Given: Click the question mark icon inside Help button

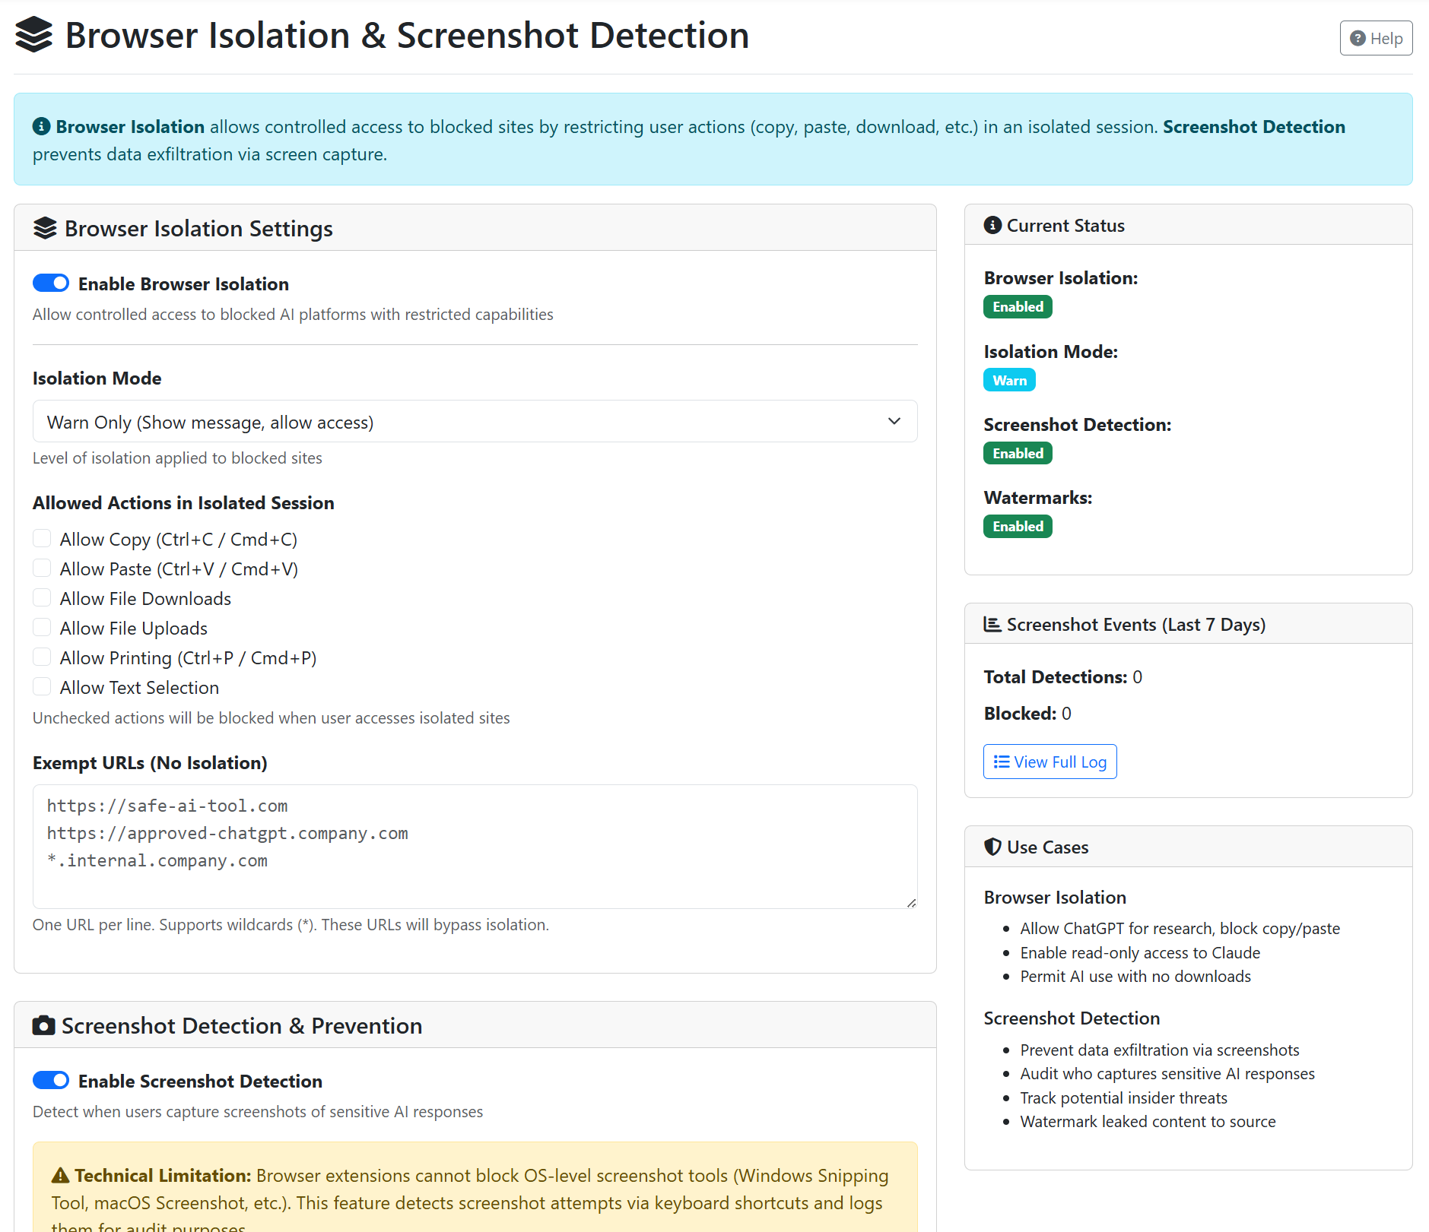Looking at the screenshot, I should pos(1357,38).
